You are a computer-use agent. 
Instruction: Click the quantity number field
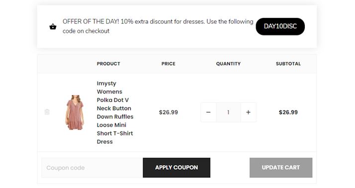[x=228, y=112]
